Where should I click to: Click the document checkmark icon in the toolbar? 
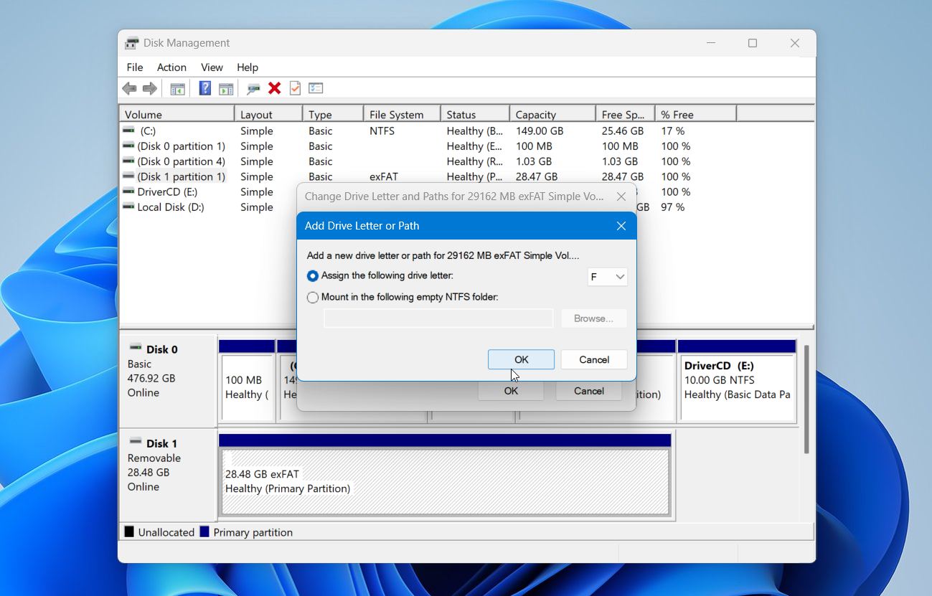tap(295, 88)
